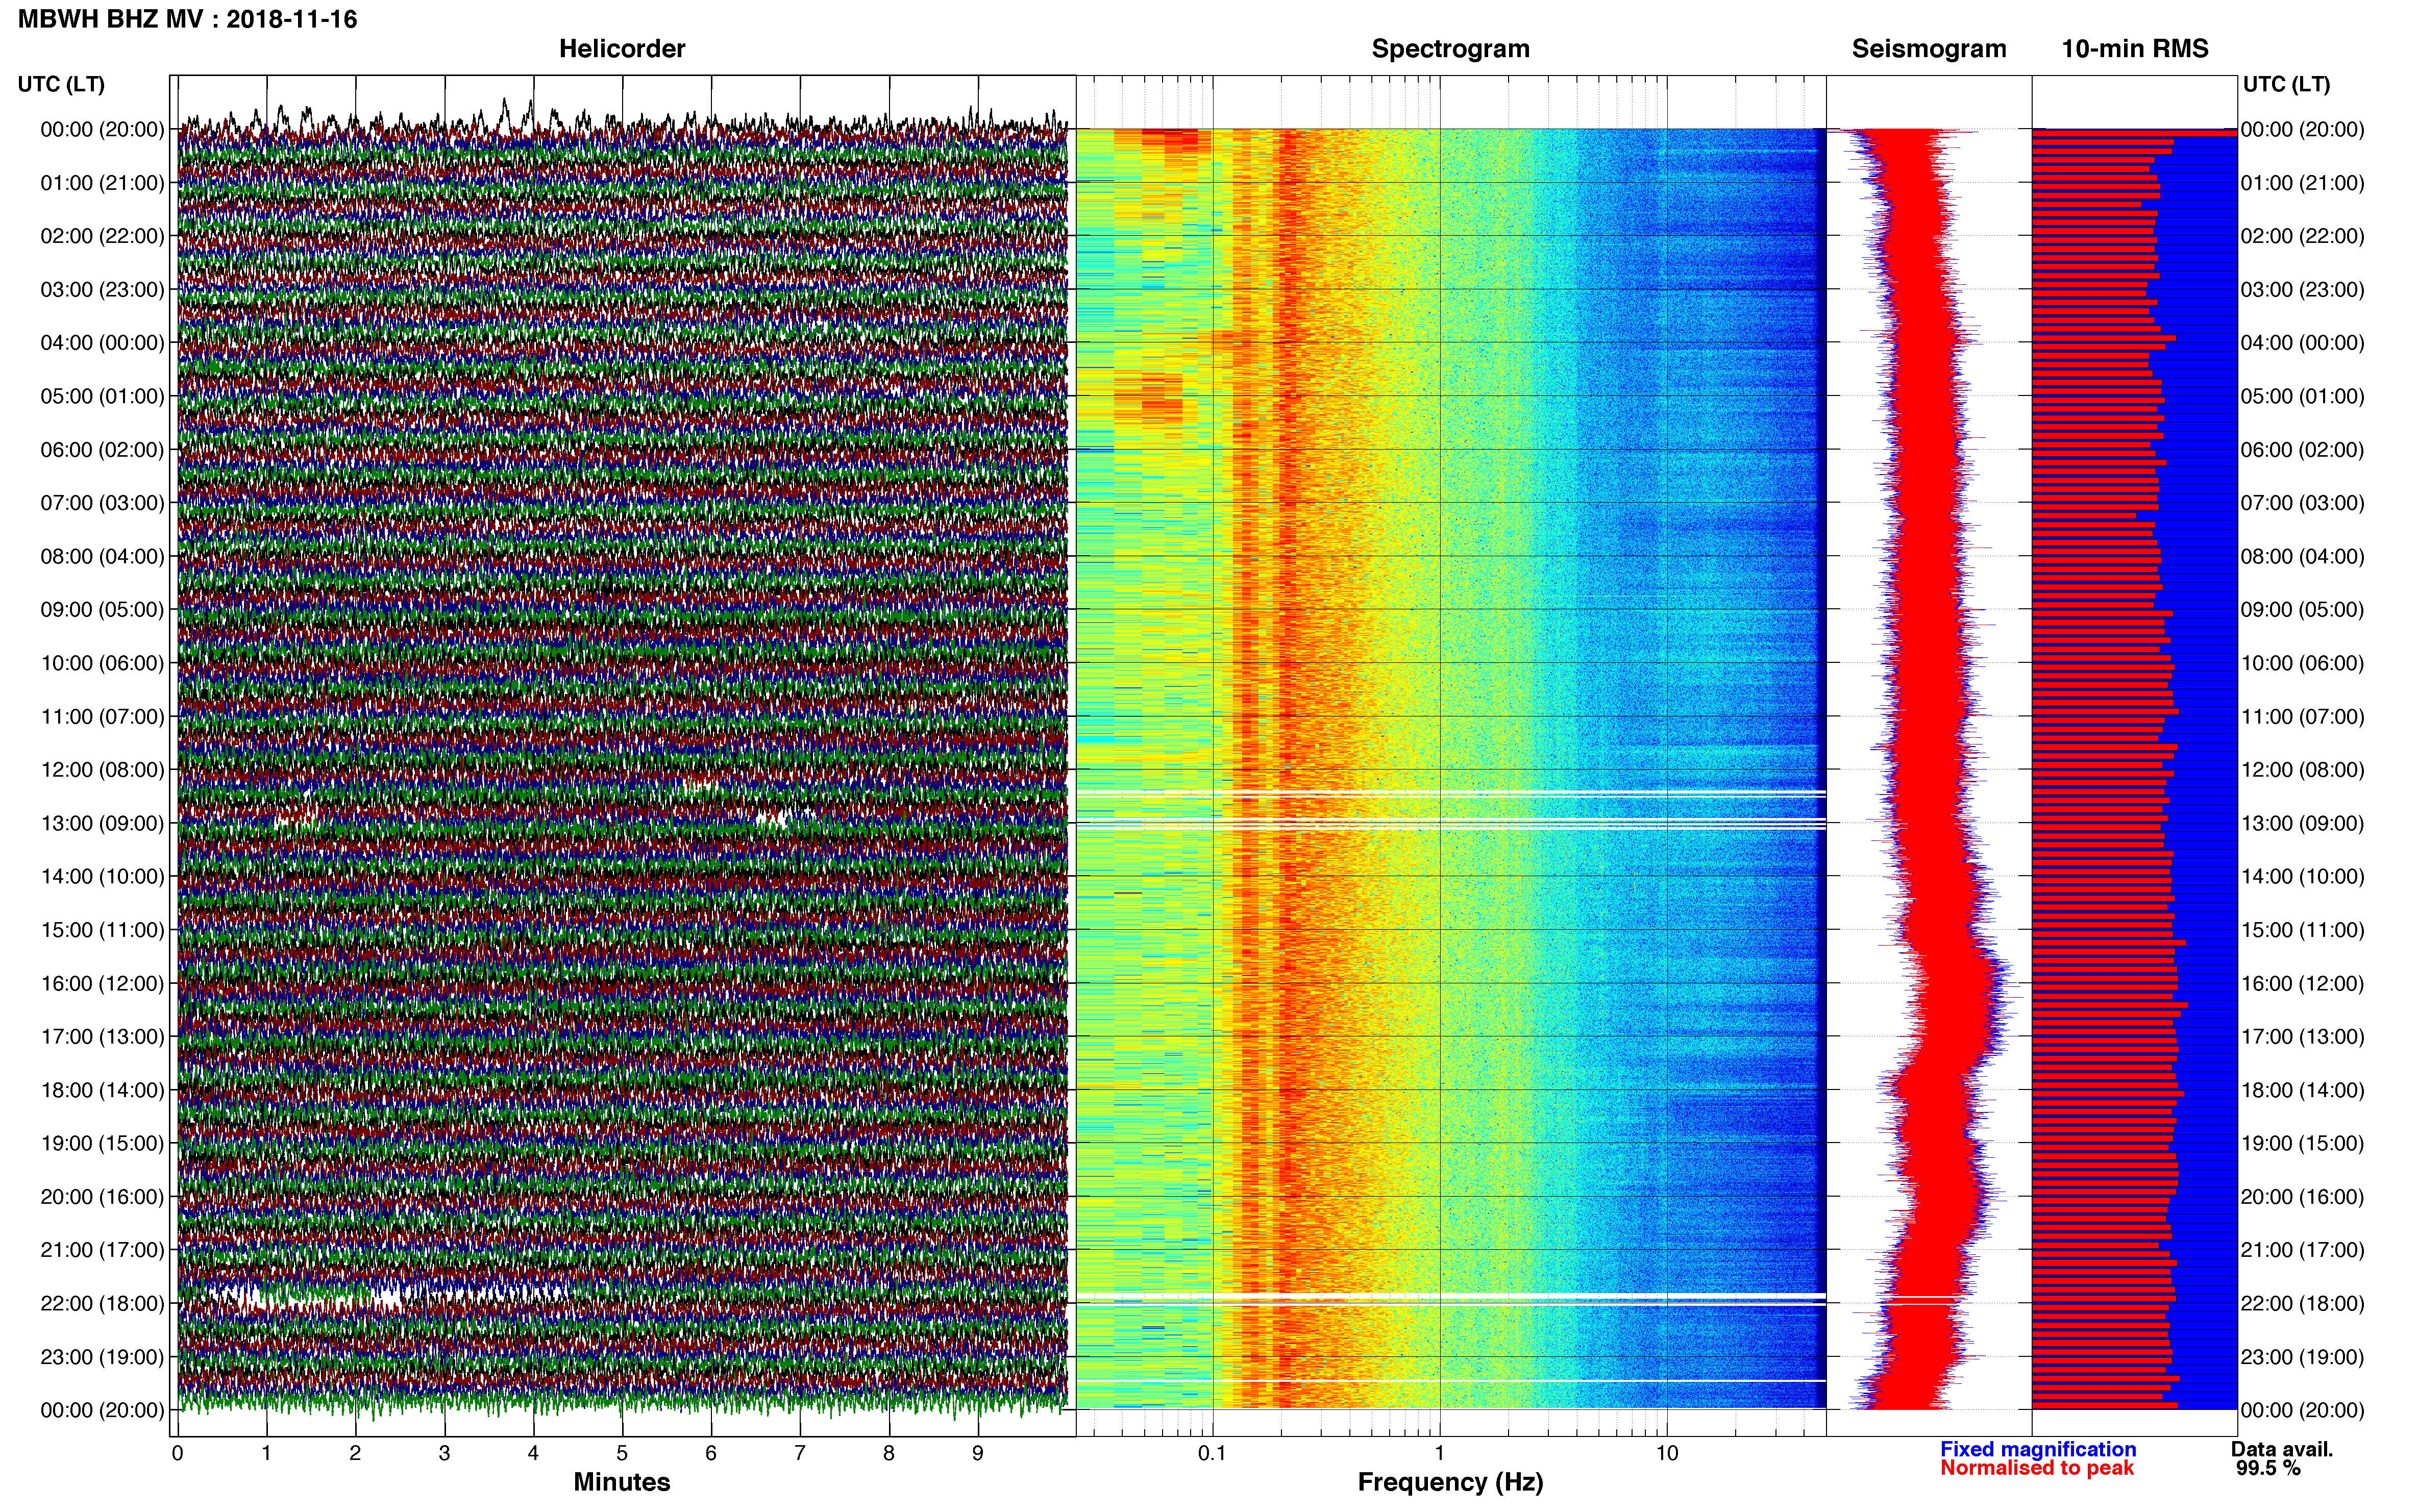Click the plot title "MBWH BHZ MV : 2018-11-16"
Viewport: 2419px width, 1512px height.
pos(188,19)
